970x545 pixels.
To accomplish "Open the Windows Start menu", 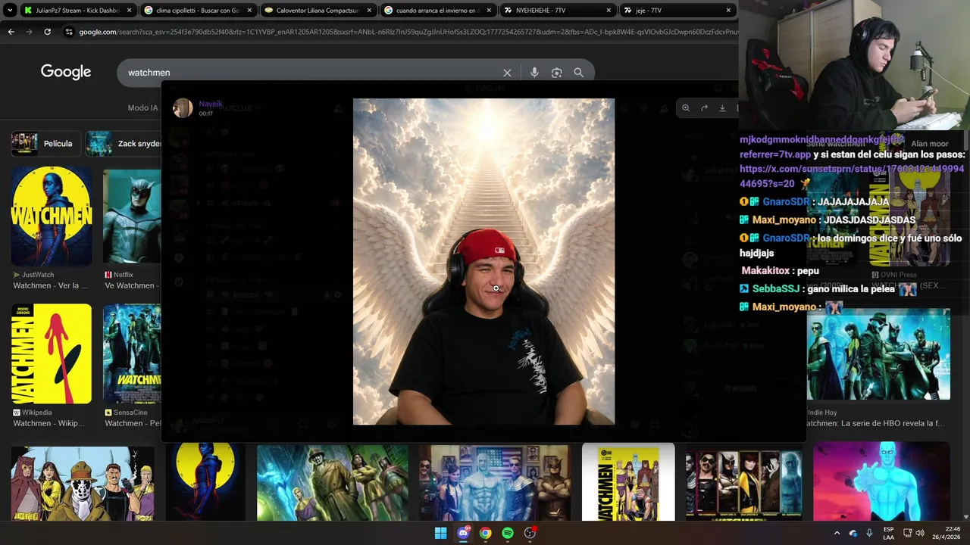I will click(440, 533).
